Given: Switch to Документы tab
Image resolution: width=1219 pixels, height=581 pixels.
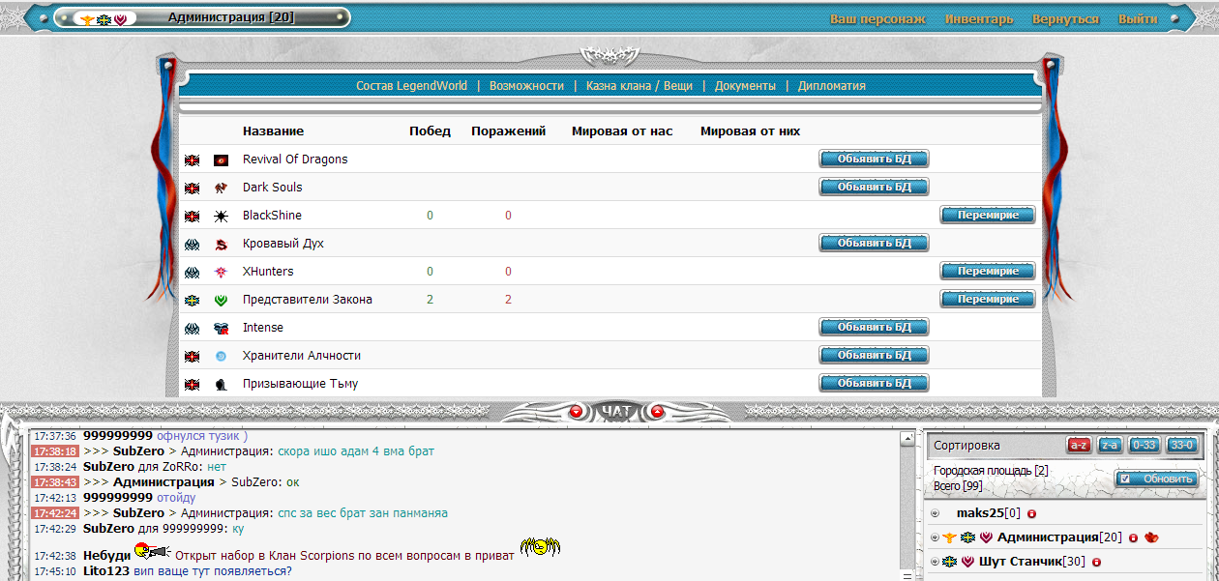Looking at the screenshot, I should point(745,86).
